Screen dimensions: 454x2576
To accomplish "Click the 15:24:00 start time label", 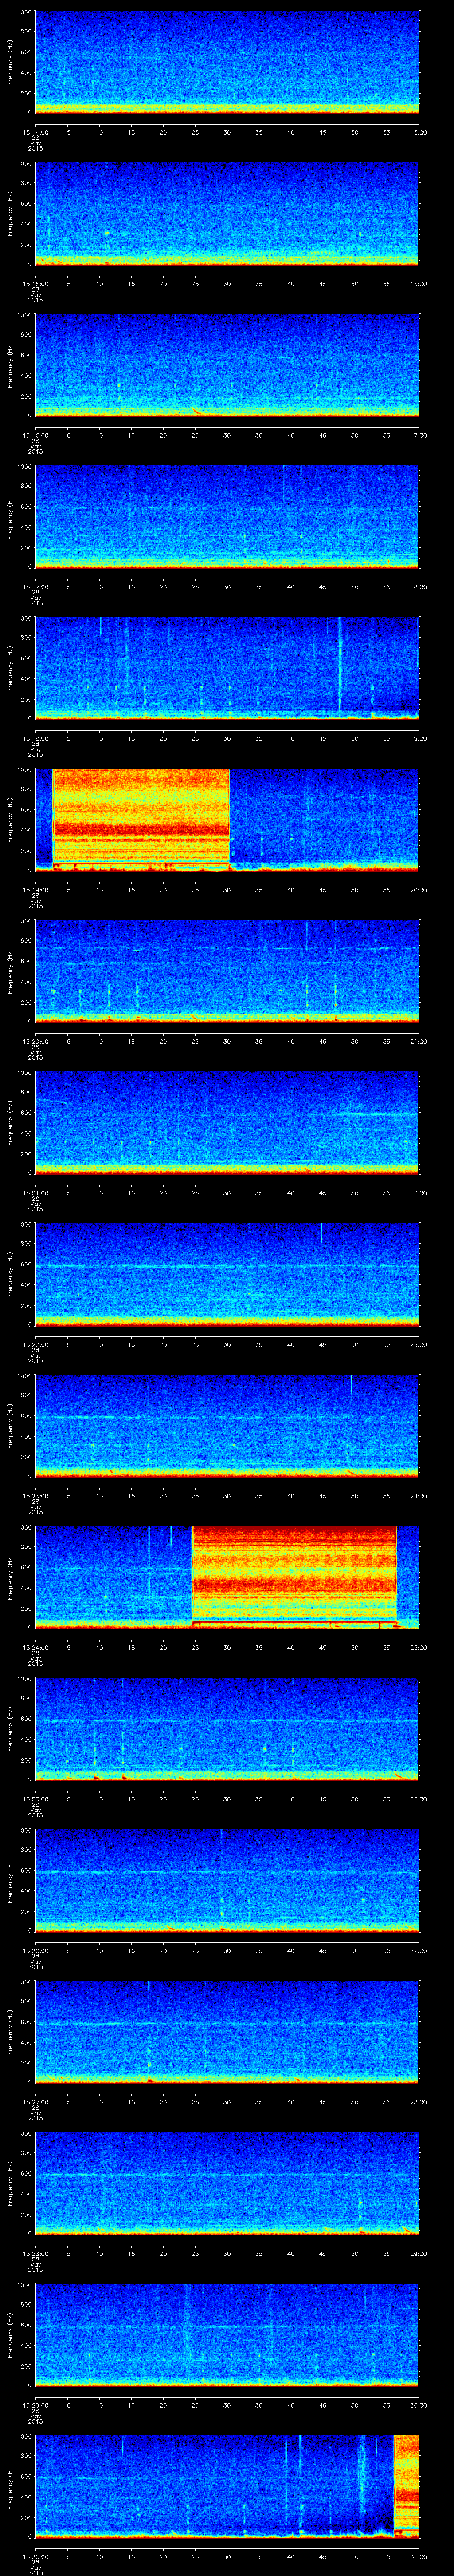I will coord(35,1647).
